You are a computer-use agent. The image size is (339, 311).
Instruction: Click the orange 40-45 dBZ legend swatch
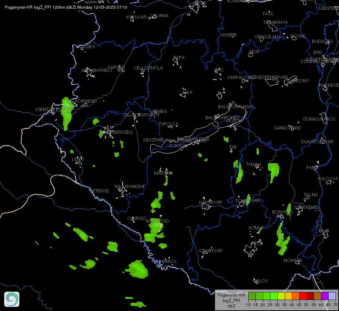(x=296, y=296)
